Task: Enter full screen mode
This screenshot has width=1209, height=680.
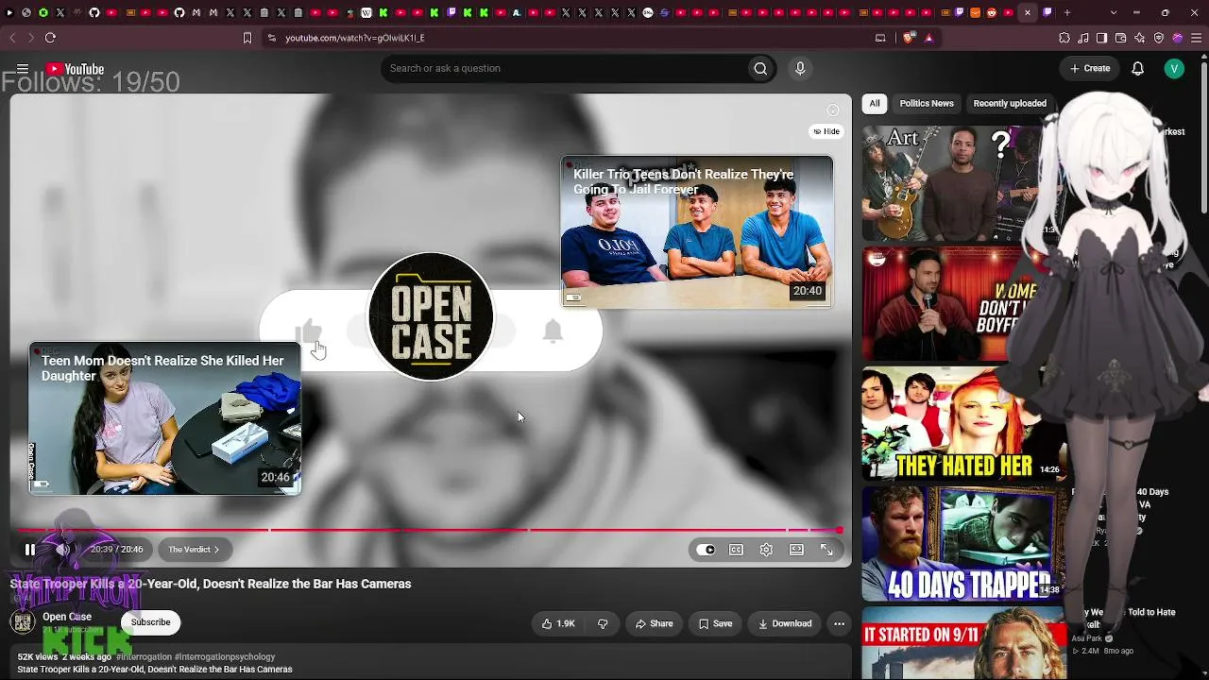Action: [x=826, y=550]
